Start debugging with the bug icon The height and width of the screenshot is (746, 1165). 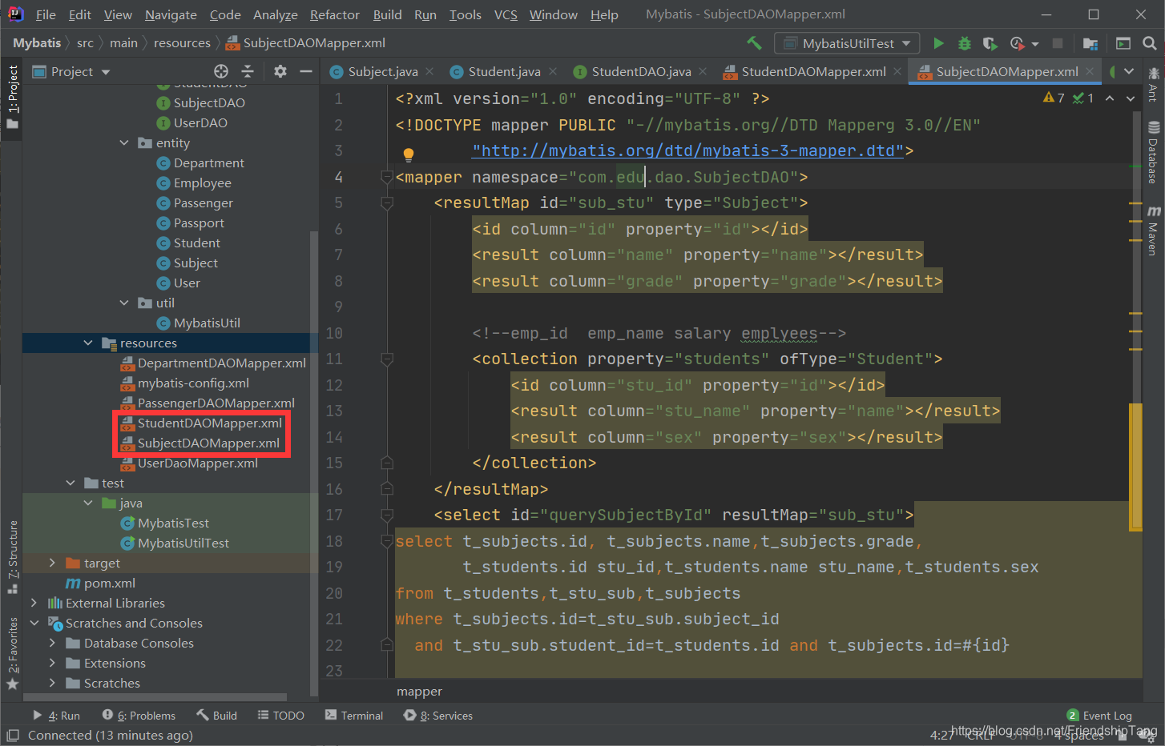click(x=965, y=43)
